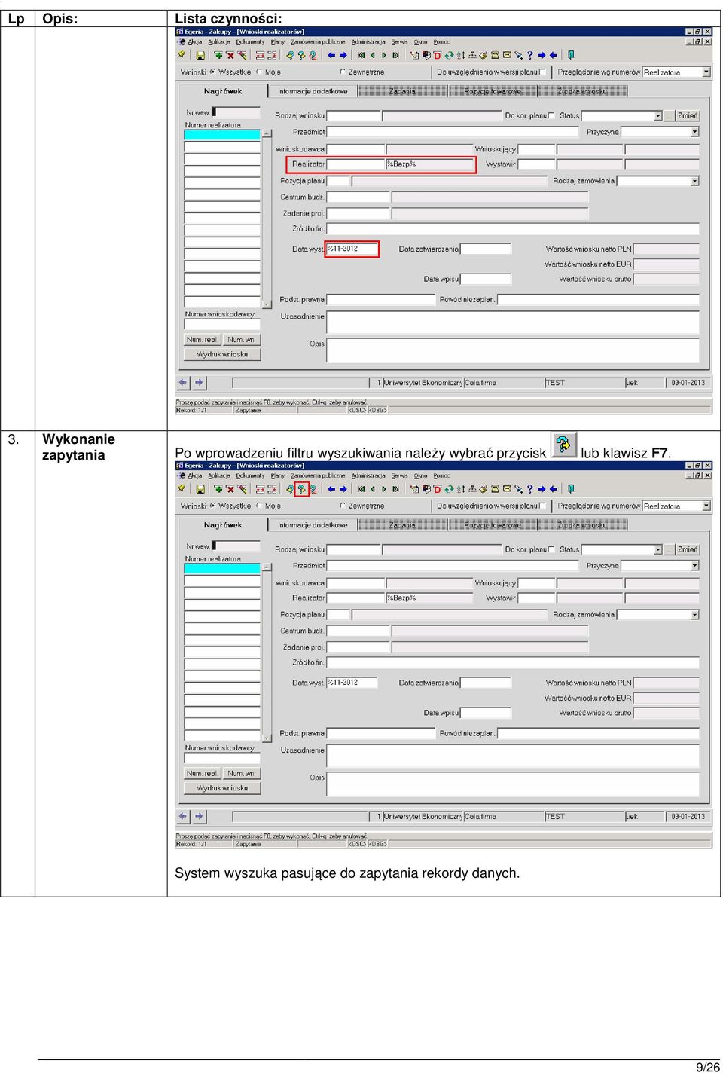This screenshot has height=1073, width=723.
Task: Select Moje radio button in first screenshot
Action: 259,72
